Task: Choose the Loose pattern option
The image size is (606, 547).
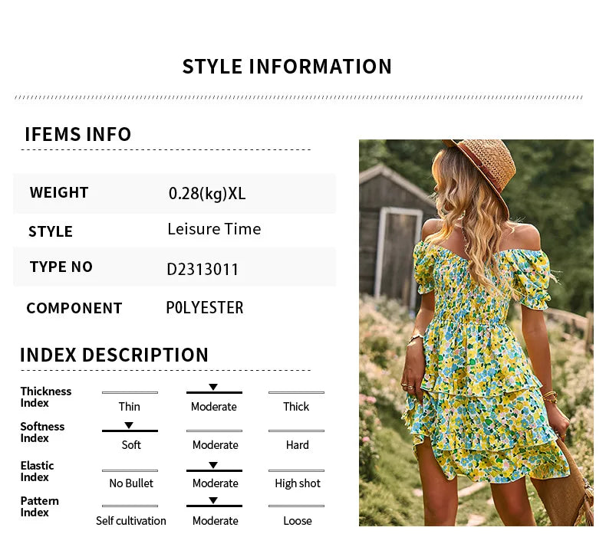Action: point(297,521)
